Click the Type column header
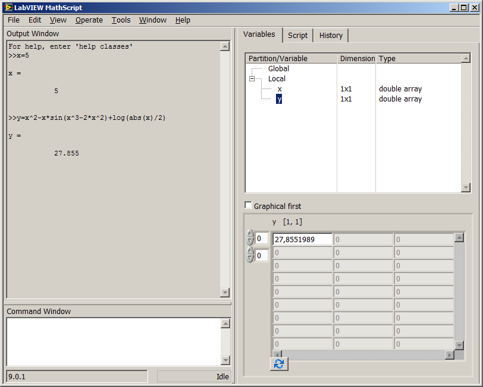 (x=418, y=58)
